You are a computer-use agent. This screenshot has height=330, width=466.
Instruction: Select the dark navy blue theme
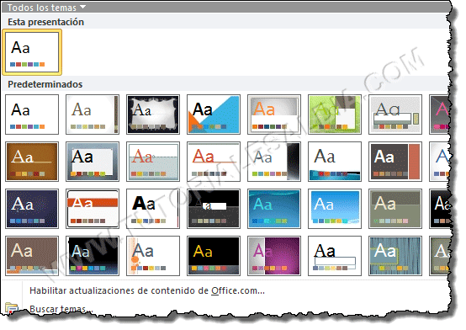point(32,209)
